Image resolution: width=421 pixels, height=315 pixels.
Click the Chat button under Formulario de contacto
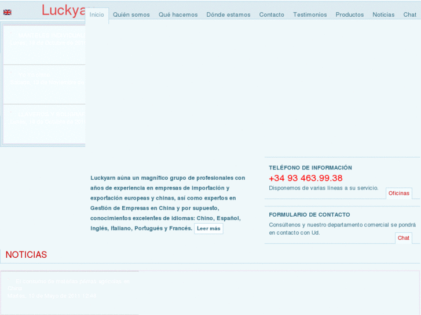(x=404, y=238)
